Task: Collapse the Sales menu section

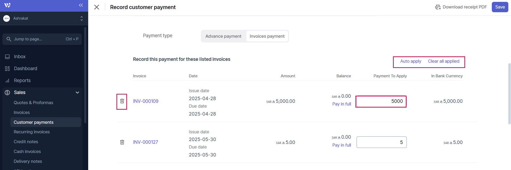Action: click(x=77, y=92)
